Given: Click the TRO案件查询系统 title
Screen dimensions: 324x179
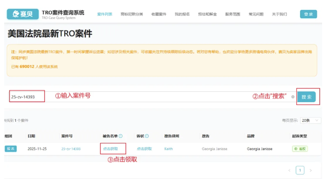Looking at the screenshot, I should pyautogui.click(x=63, y=13).
